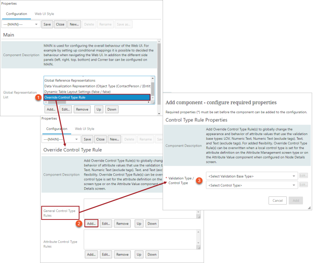Click Save as... in the top Properties panel
313x263 pixels.
pyautogui.click(x=123, y=24)
